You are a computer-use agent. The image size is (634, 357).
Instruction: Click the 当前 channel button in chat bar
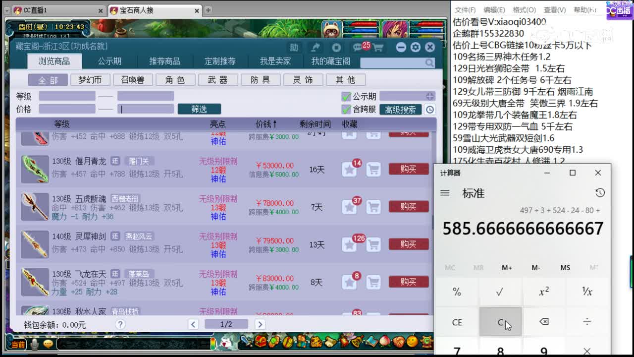tap(18, 344)
